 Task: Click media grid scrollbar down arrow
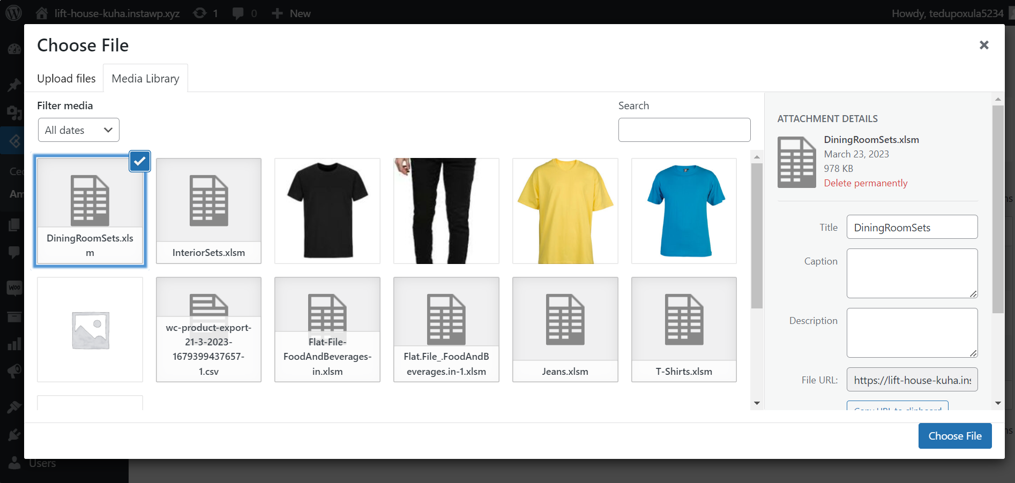pyautogui.click(x=757, y=403)
